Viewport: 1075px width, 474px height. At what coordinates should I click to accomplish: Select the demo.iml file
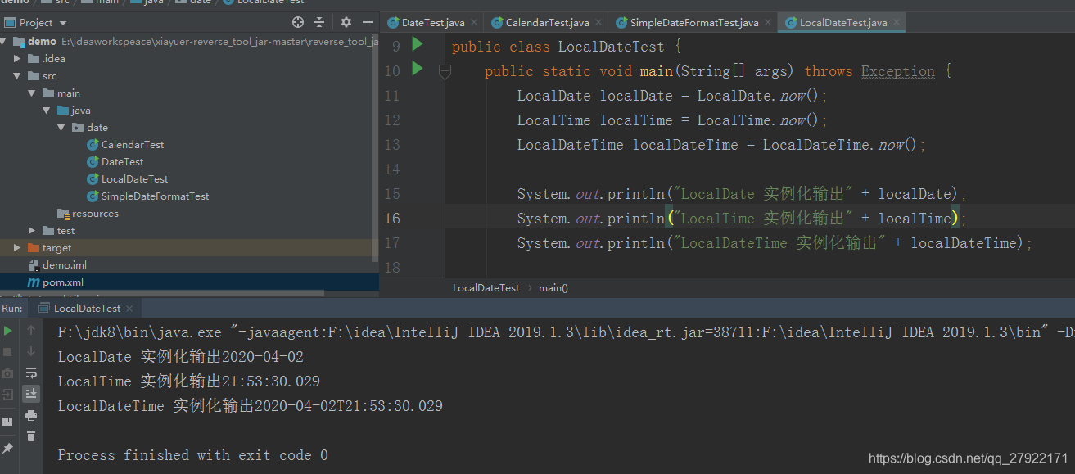click(x=65, y=264)
